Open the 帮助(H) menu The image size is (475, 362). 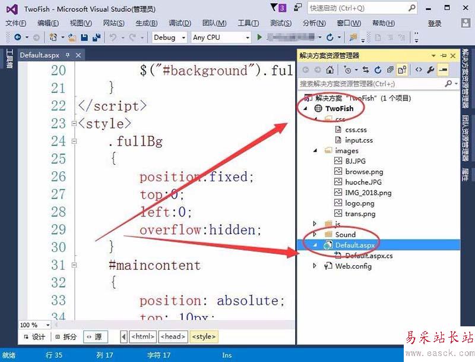point(384,23)
